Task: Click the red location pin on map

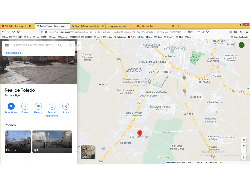Action: pyautogui.click(x=140, y=133)
